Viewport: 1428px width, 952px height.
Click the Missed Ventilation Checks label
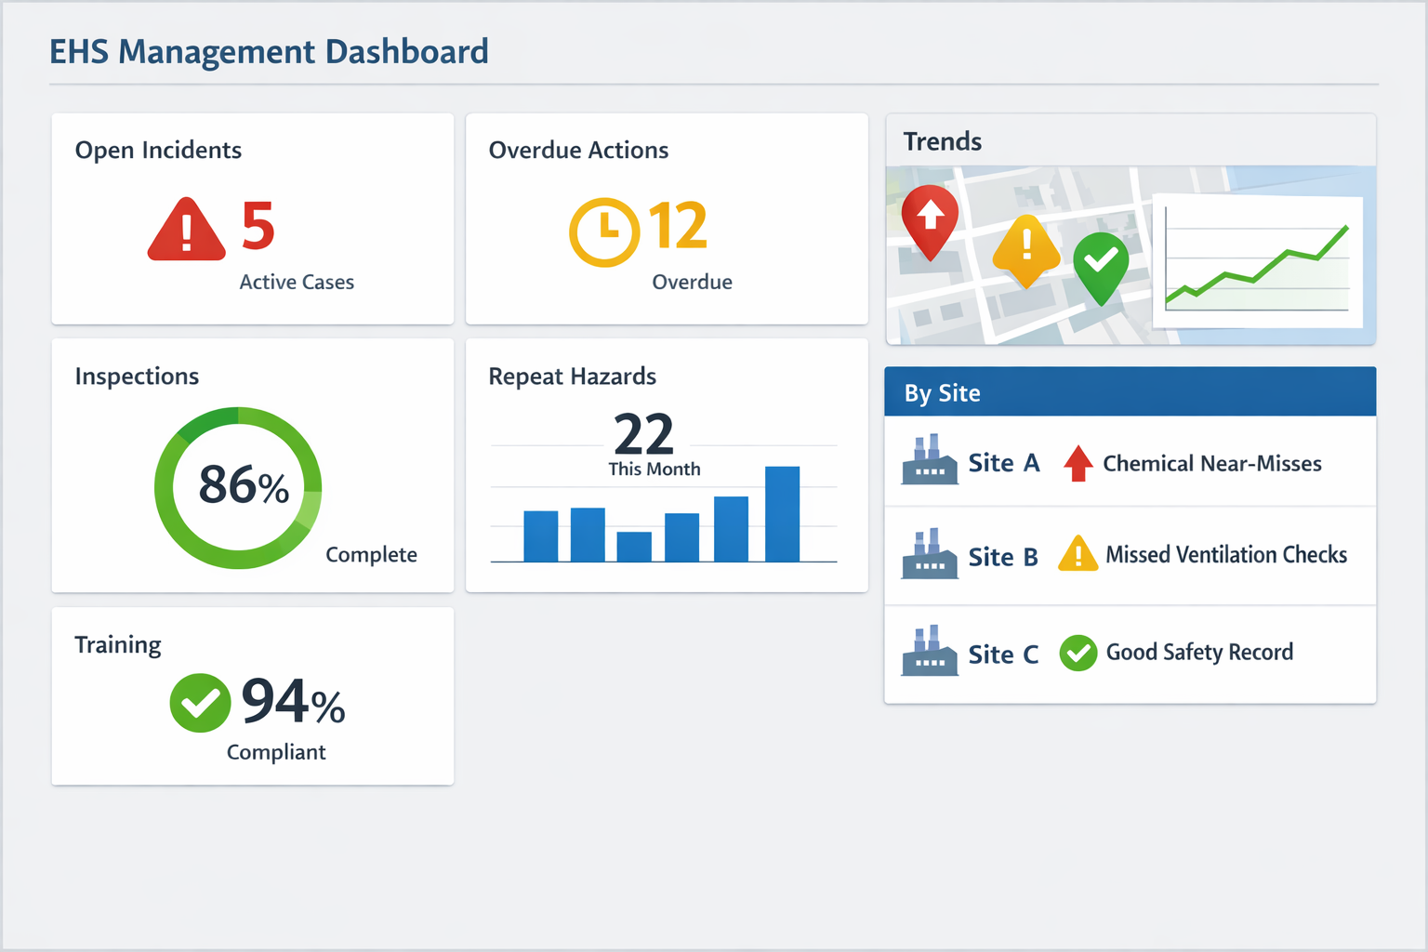(1226, 555)
